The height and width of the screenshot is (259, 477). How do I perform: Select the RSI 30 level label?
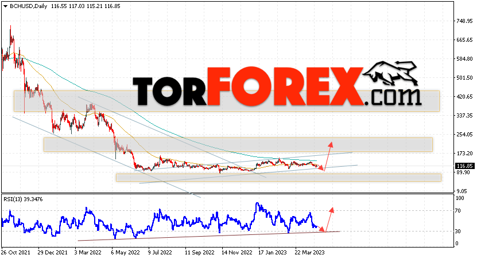(x=458, y=231)
